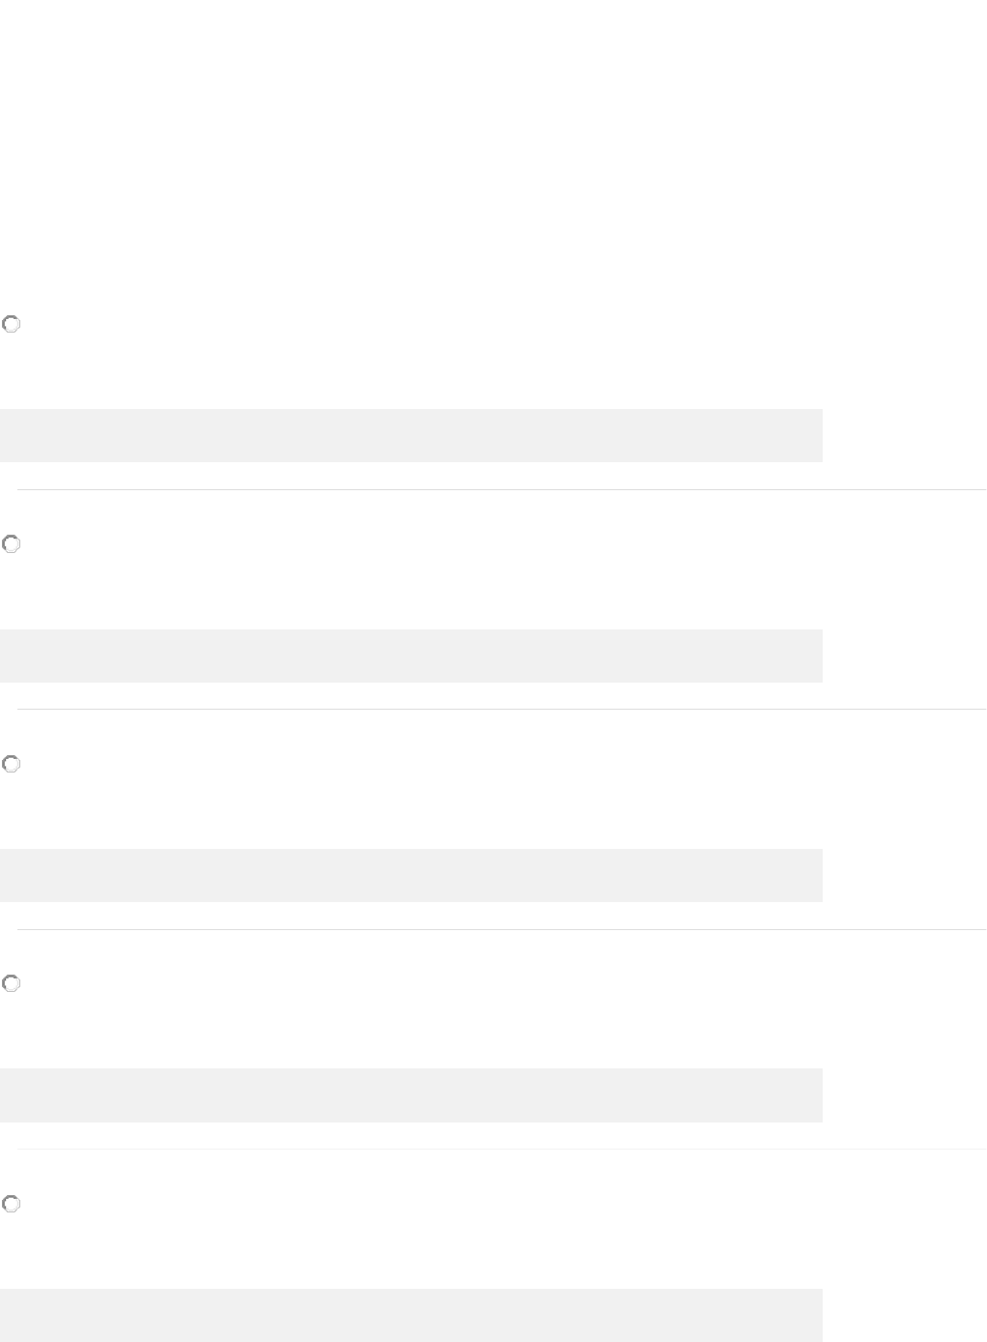This screenshot has height=1342, width=987.
Task: Focus the gray field under fourth option
Action: click(411, 1095)
